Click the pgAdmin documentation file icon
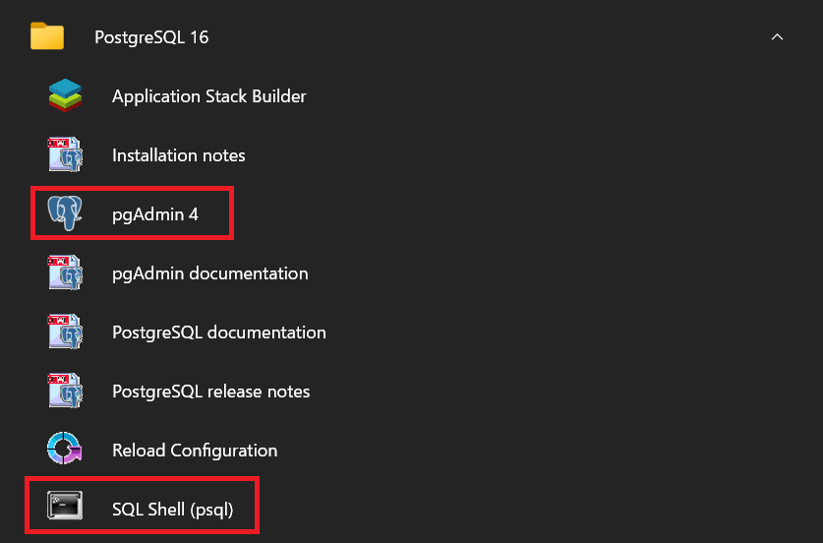 65,272
